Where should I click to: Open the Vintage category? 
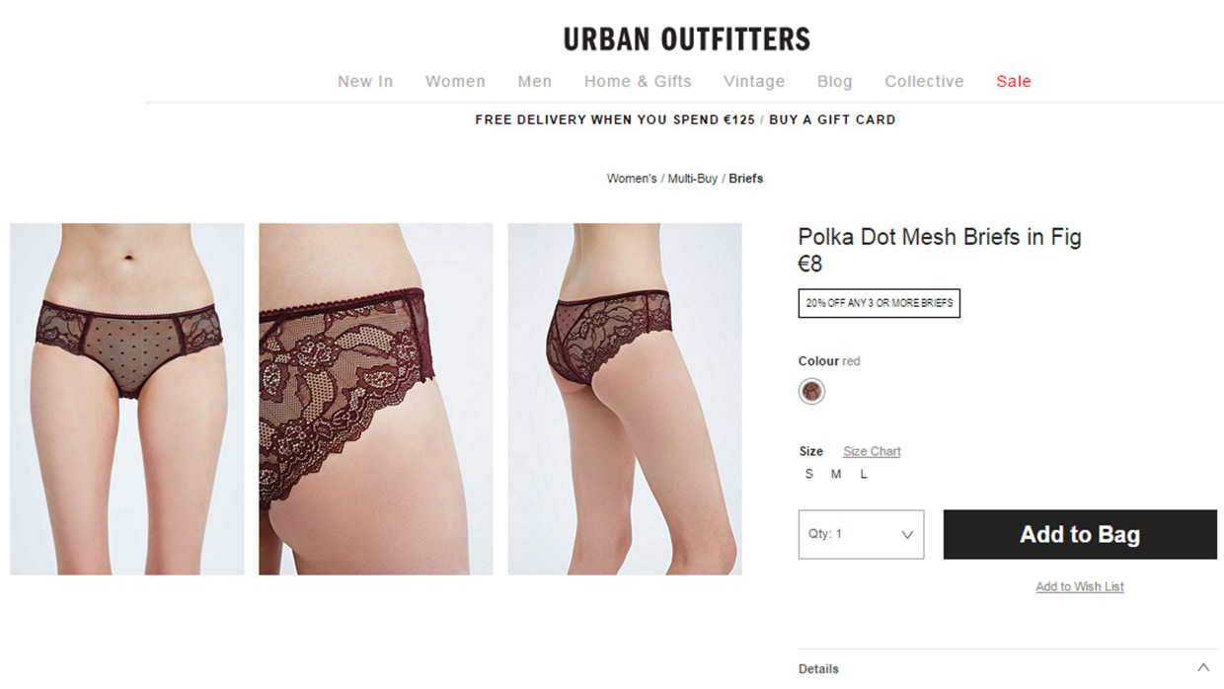pyautogui.click(x=754, y=81)
